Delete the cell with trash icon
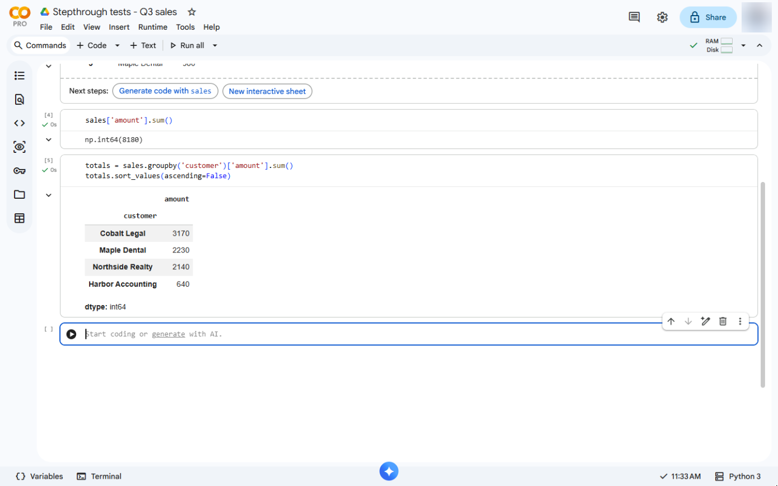The width and height of the screenshot is (778, 486). pos(723,321)
